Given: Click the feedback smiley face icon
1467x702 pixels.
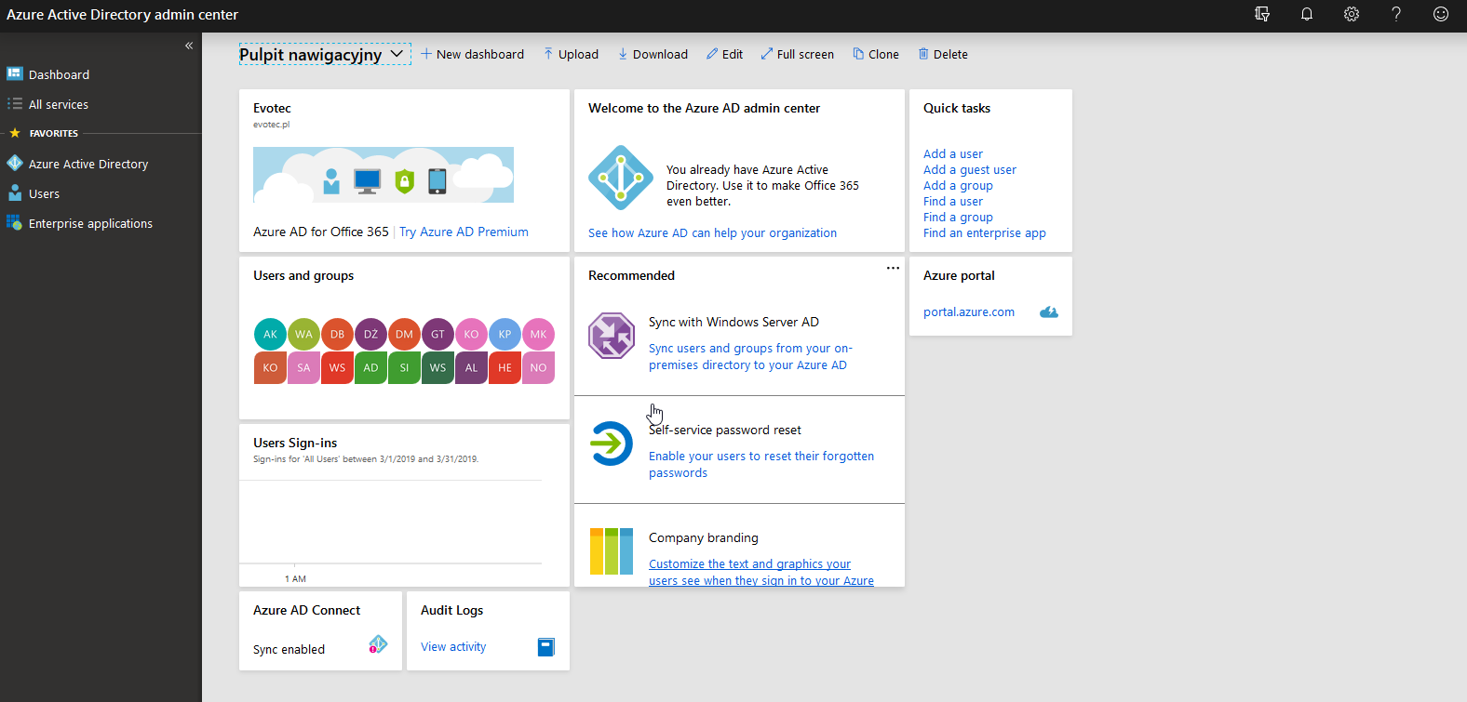Looking at the screenshot, I should pyautogui.click(x=1441, y=14).
